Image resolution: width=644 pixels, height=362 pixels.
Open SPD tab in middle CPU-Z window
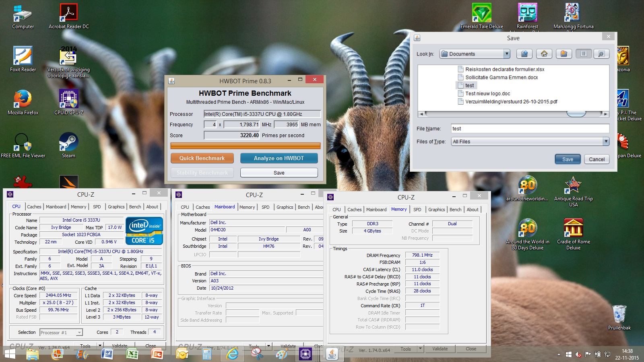266,207
